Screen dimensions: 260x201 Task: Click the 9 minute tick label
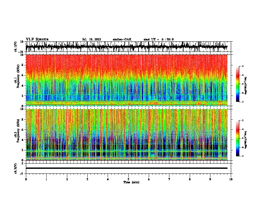point(210,179)
